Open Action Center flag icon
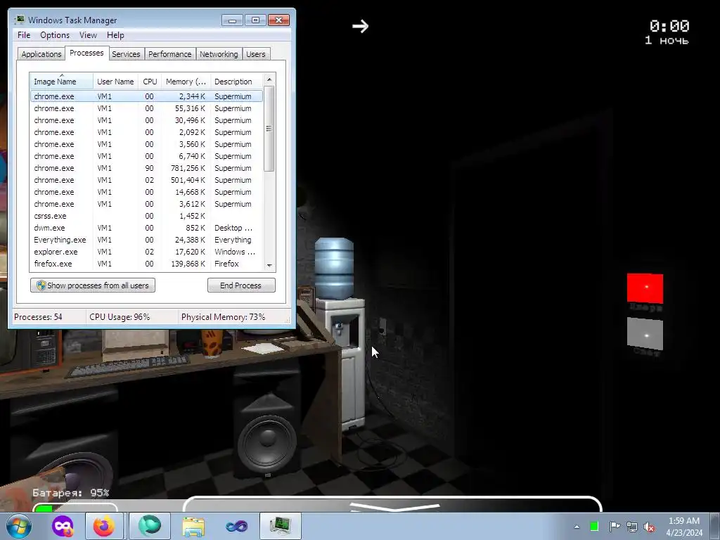The image size is (720, 540). click(x=615, y=527)
